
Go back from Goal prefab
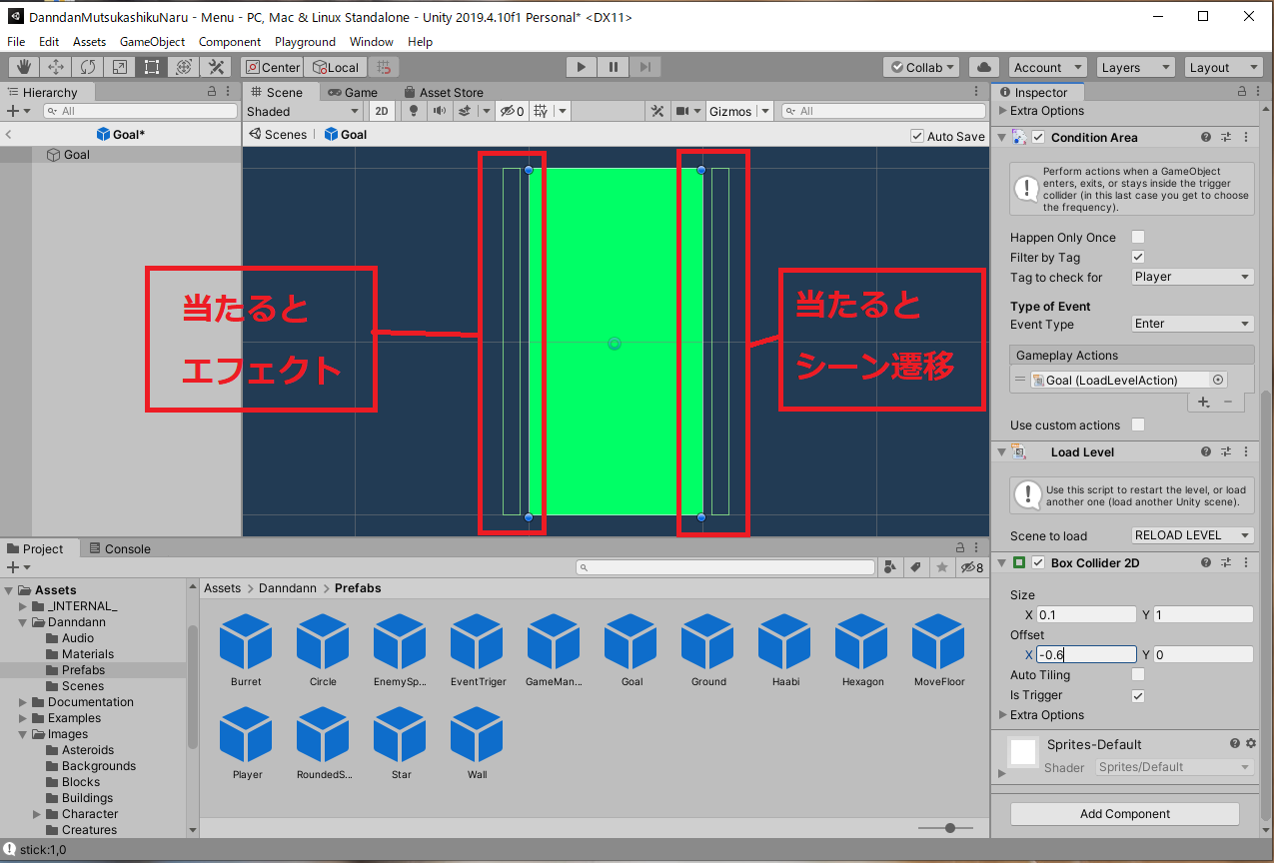point(8,135)
